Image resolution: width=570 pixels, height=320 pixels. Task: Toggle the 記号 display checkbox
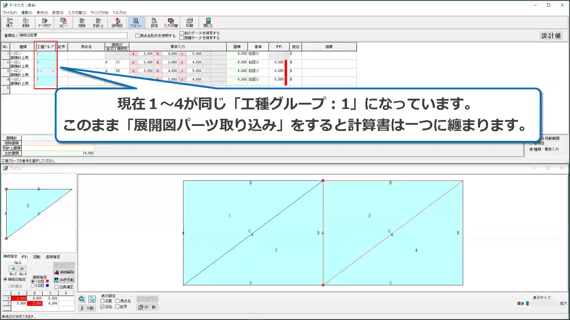tap(118, 307)
